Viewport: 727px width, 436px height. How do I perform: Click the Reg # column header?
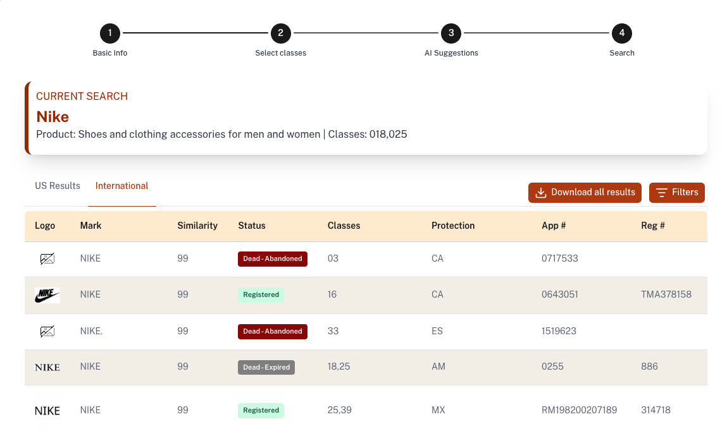(653, 226)
